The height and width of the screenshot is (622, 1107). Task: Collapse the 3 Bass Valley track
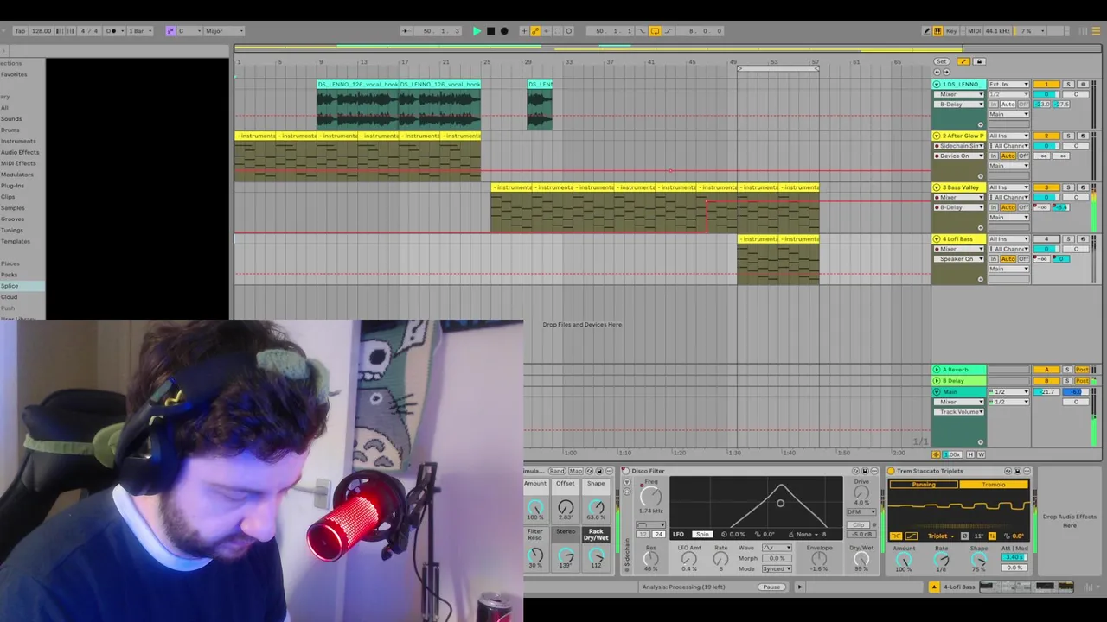[937, 187]
